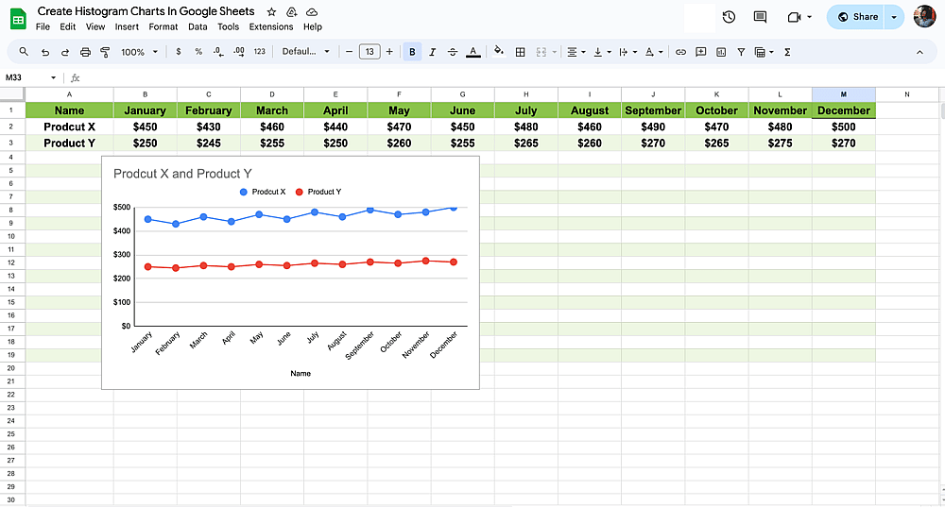Activate the paint format tool

(105, 52)
